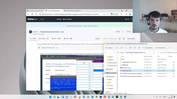The width and height of the screenshot is (177, 99).
Task: Switch to the Code tab on the gist
Action: click(x=33, y=38)
